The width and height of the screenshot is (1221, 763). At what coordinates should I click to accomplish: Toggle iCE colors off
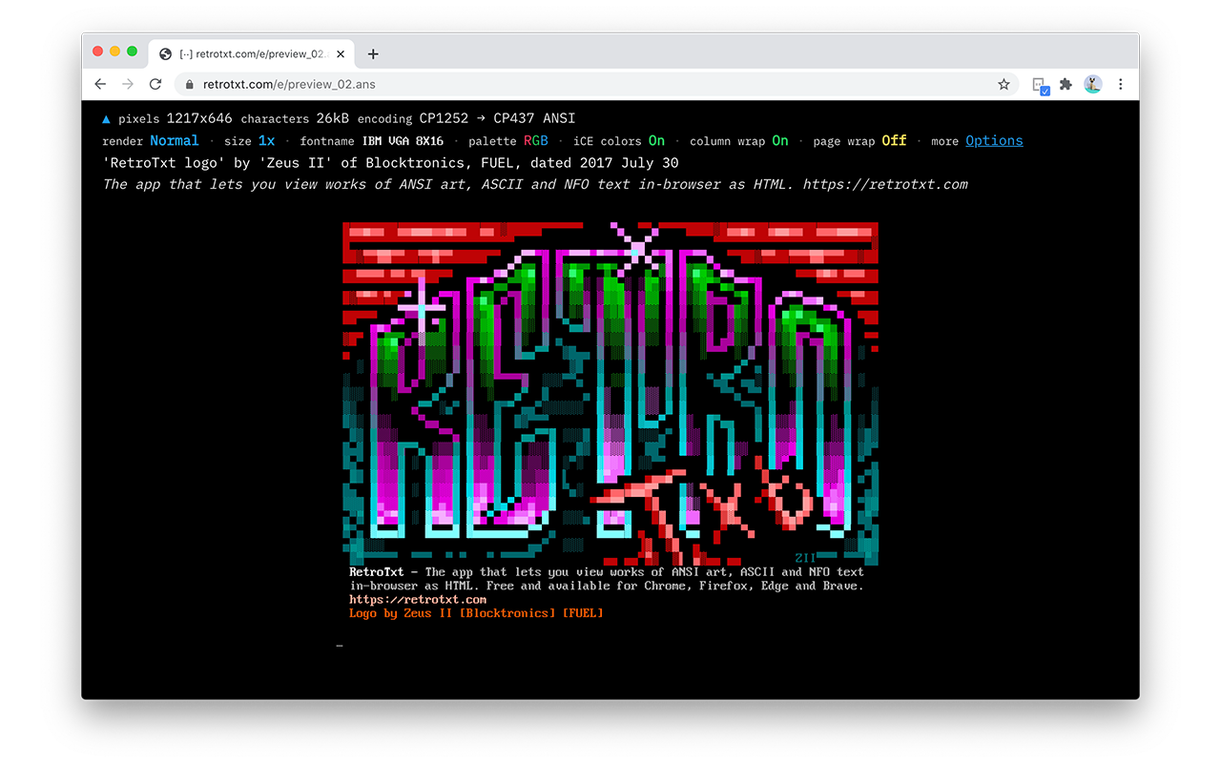coord(656,140)
